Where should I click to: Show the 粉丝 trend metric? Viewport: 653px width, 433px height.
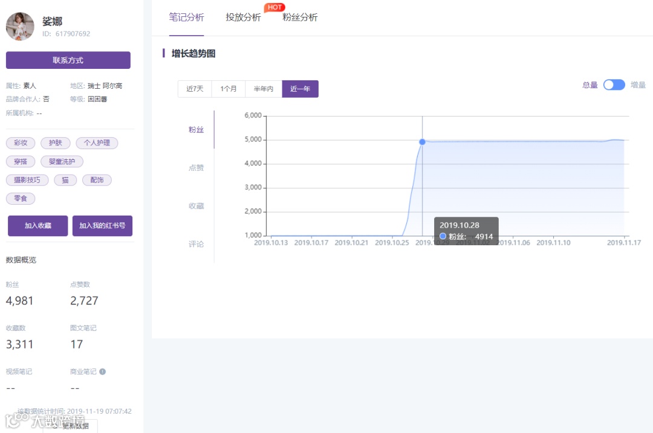click(x=196, y=130)
